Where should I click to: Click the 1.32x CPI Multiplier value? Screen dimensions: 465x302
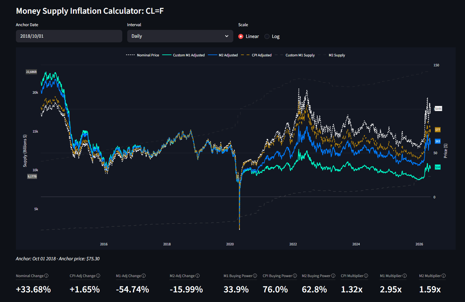click(x=352, y=289)
